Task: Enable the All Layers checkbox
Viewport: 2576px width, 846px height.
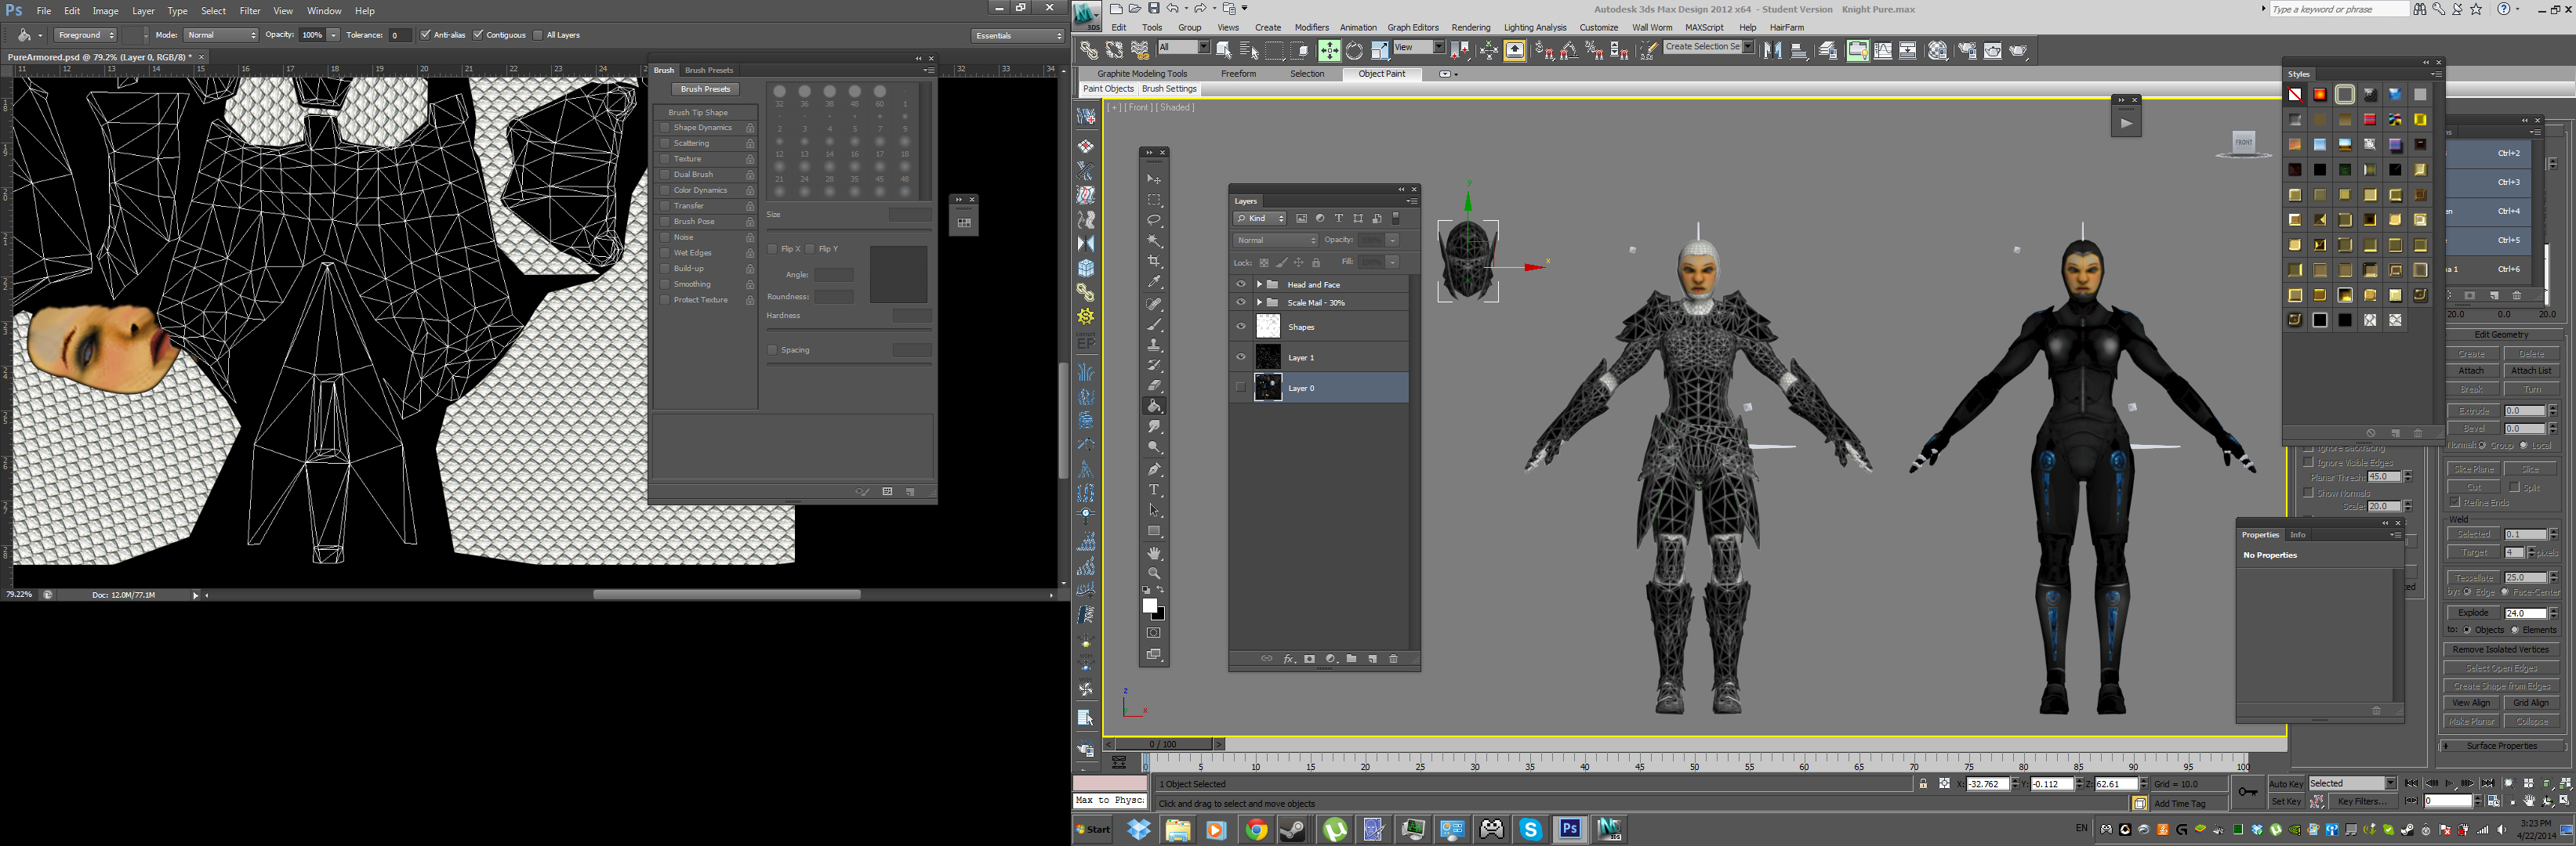Action: point(538,35)
